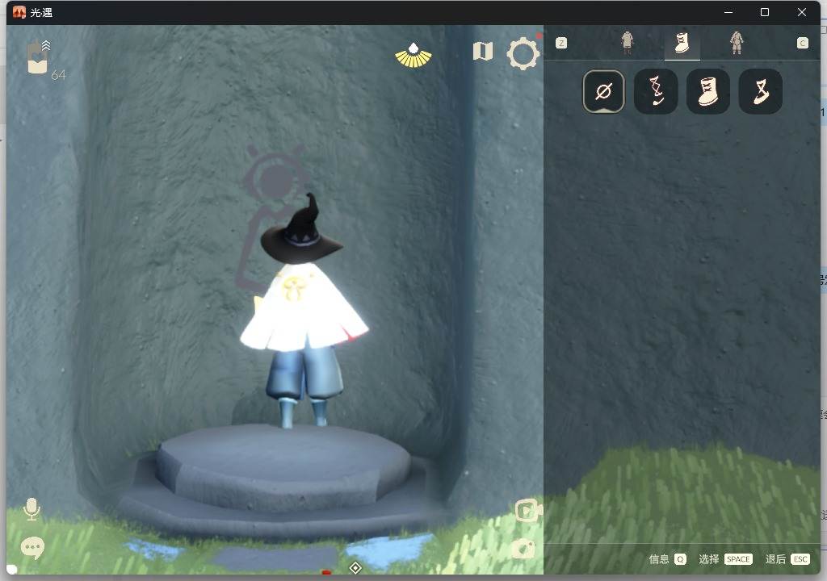This screenshot has width=827, height=581.
Task: Click the diamond marker at bottom center
Action: pos(355,568)
